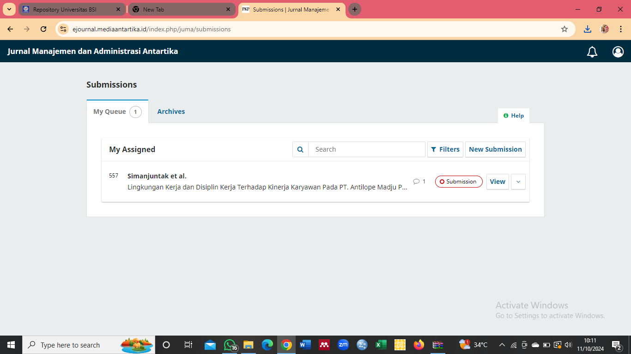Viewport: 631px width, 354px height.
Task: Click submission ID 557
Action: 114,176
